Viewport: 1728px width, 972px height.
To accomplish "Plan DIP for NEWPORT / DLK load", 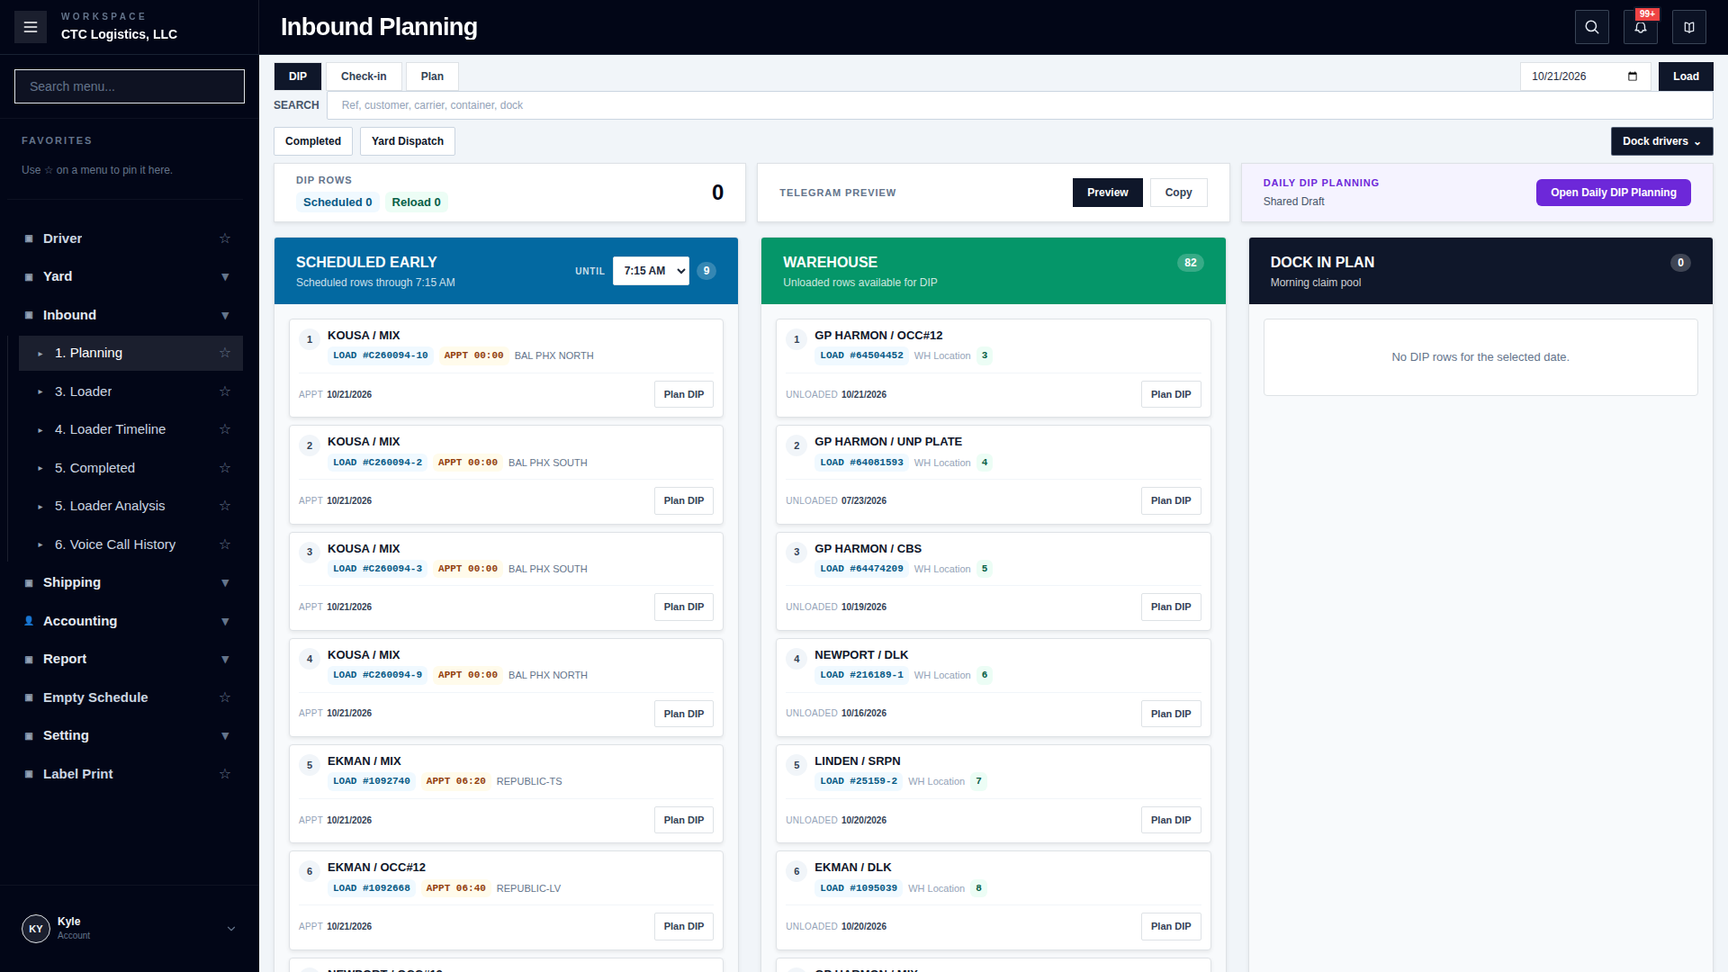I will (1171, 714).
